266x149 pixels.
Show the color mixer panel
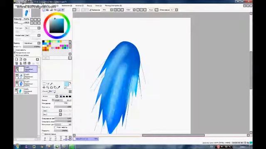(x=55, y=10)
